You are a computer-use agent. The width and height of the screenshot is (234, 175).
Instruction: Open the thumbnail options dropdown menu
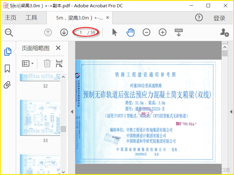point(28,64)
